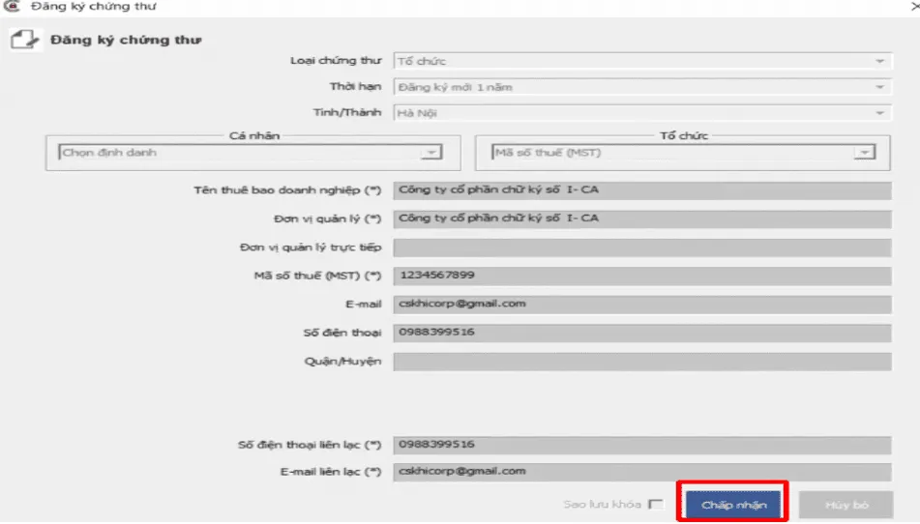Image resolution: width=920 pixels, height=524 pixels.
Task: Open the Loại chứng thư dropdown
Action: [x=642, y=61]
